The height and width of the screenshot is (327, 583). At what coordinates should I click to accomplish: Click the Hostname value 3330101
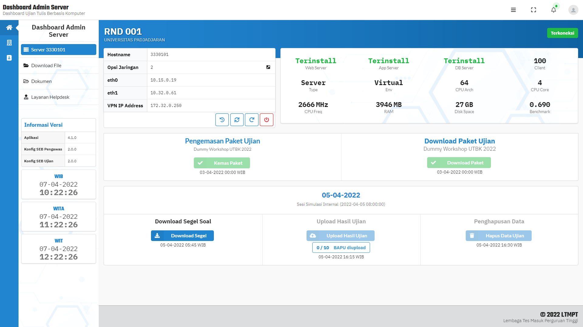coord(159,54)
